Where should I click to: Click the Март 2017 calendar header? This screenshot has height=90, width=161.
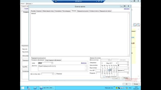[x=109, y=63]
